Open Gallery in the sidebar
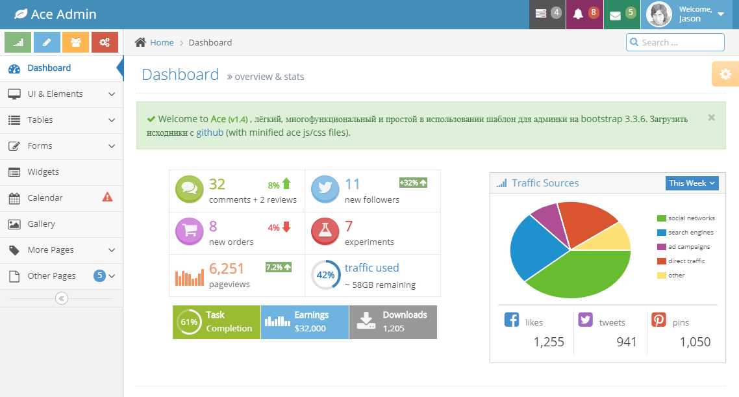The image size is (739, 397). point(61,224)
